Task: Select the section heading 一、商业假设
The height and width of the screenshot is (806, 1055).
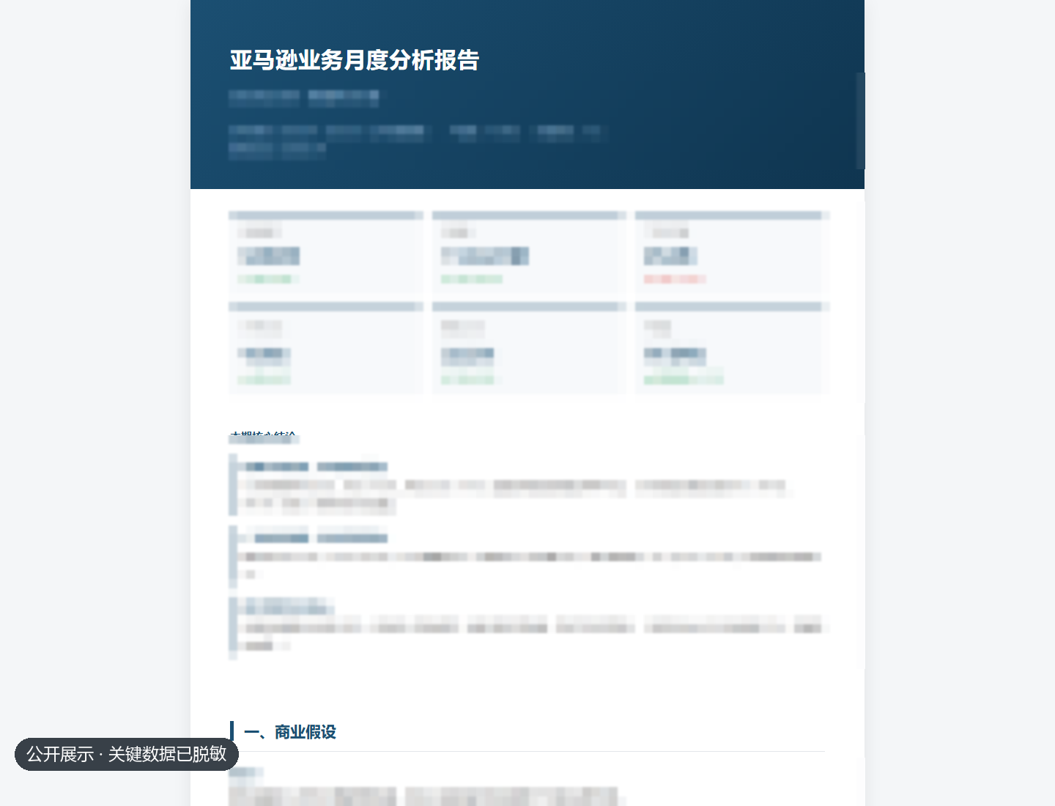Action: 290,732
